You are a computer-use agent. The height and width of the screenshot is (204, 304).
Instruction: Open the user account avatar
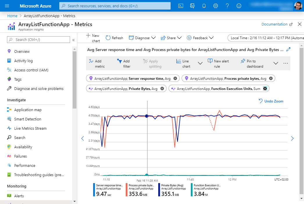pos(298,6)
